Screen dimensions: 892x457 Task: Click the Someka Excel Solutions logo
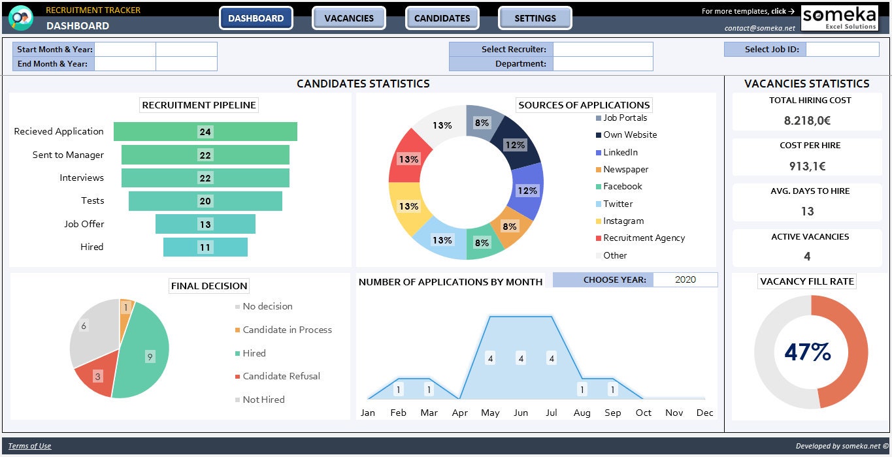840,18
